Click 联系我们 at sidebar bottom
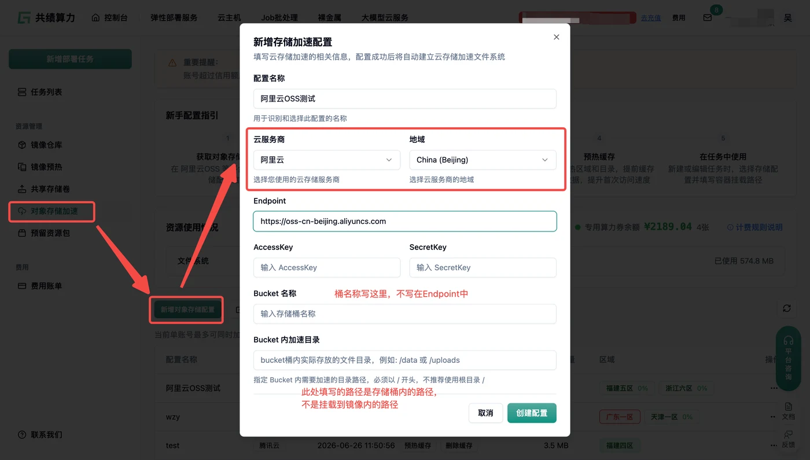Viewport: 810px width, 460px height. tap(40, 435)
